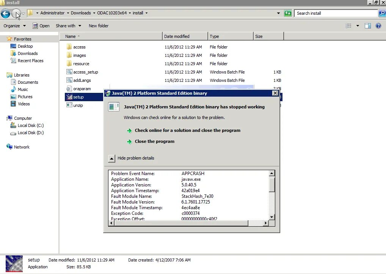Viewport: 386px width, 274px height.
Task: Sort by Date modified column header
Action: coord(185,36)
